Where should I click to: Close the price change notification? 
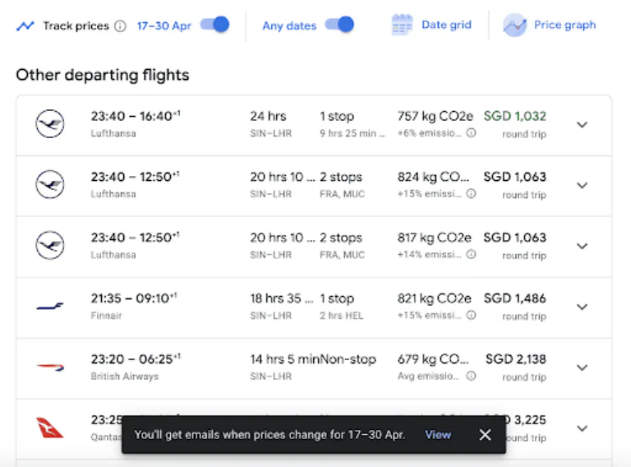coord(485,435)
